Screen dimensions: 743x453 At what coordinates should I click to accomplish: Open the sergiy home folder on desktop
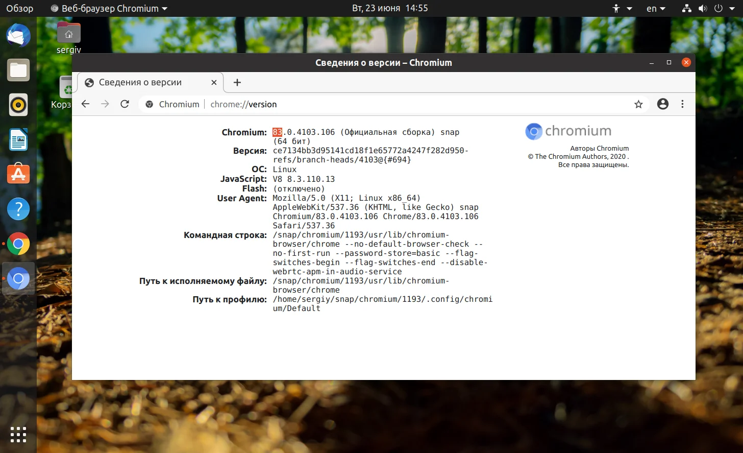pos(69,37)
